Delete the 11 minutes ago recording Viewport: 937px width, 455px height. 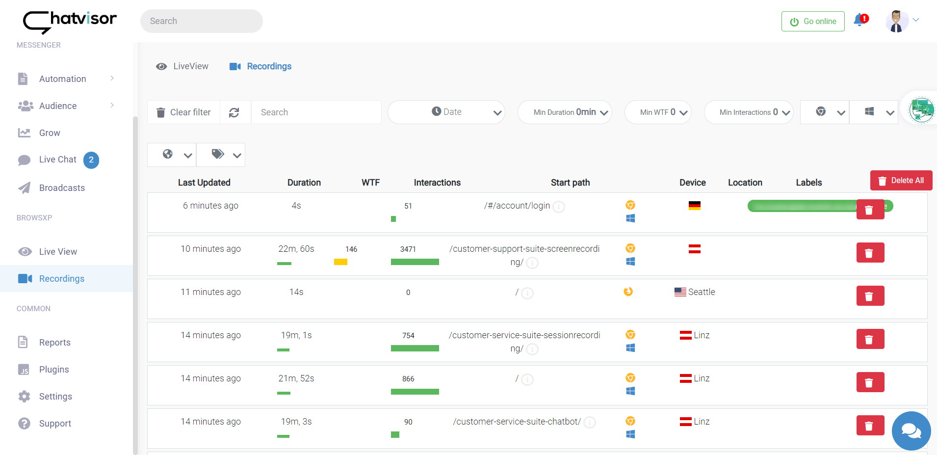[x=870, y=296]
